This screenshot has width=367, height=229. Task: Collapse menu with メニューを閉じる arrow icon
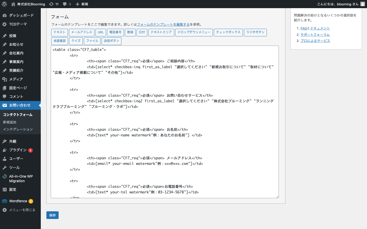[5, 210]
